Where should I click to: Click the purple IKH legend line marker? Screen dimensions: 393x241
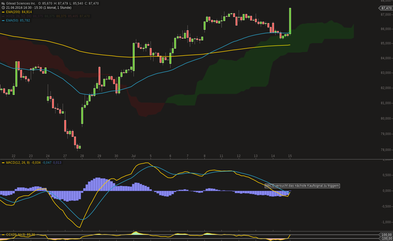3,16
